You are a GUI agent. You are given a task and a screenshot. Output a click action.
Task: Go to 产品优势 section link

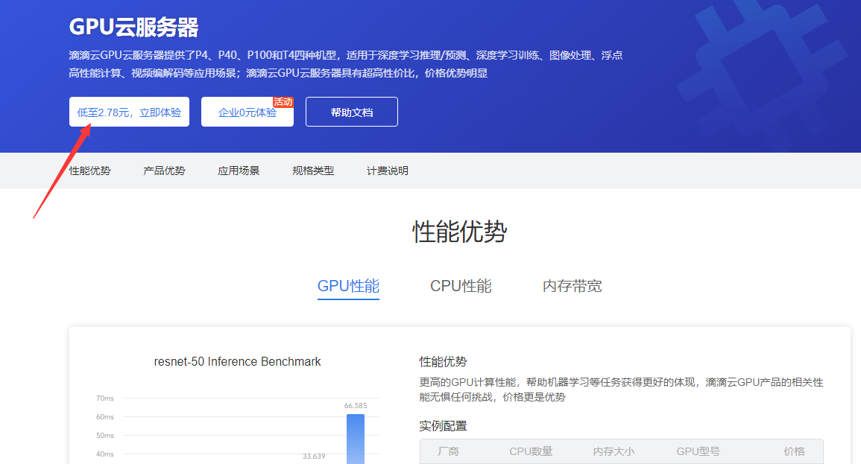[164, 171]
